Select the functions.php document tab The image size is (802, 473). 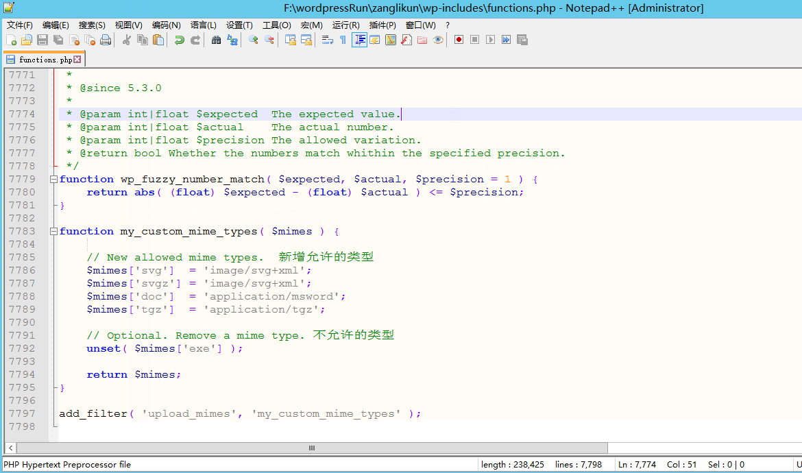point(42,60)
